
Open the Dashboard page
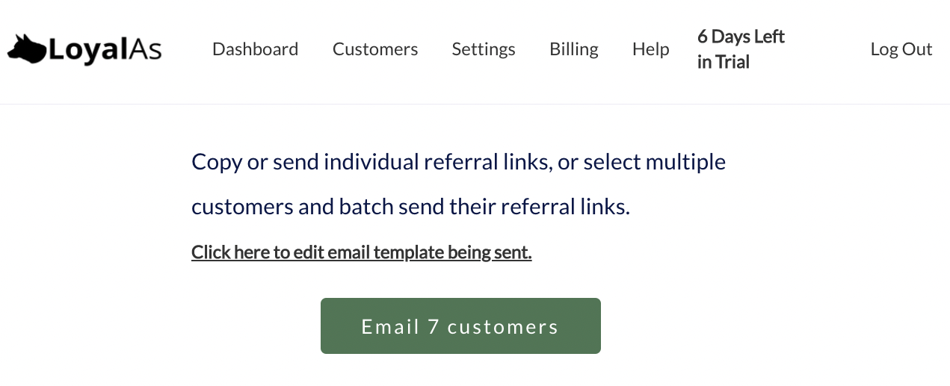click(255, 49)
